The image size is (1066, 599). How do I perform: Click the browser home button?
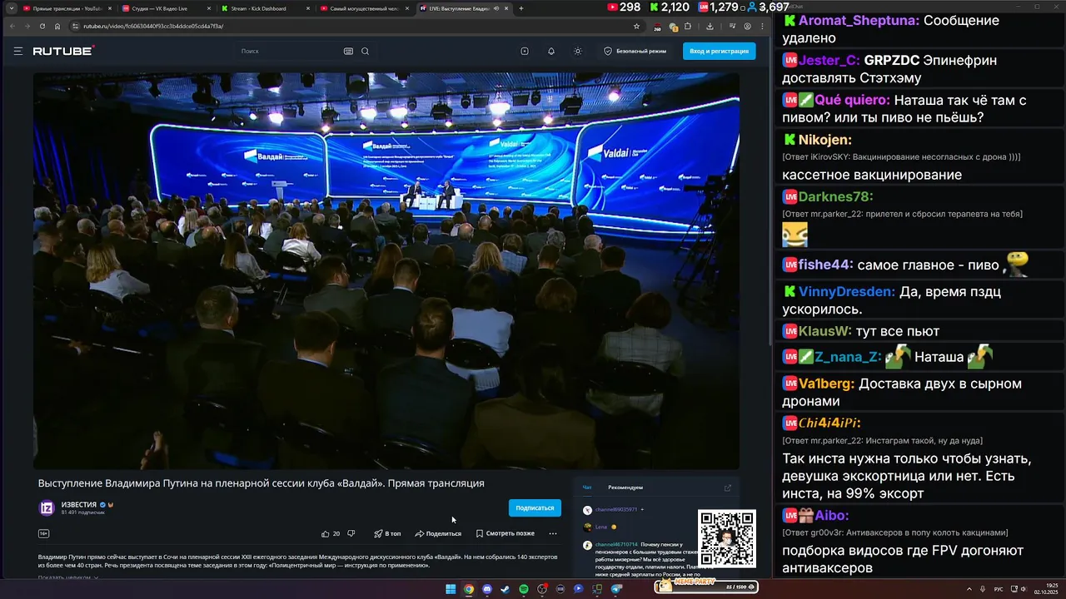tap(57, 26)
